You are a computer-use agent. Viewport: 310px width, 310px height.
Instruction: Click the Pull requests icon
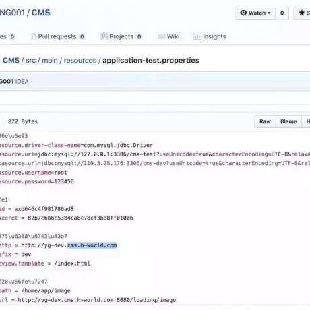pos(34,36)
